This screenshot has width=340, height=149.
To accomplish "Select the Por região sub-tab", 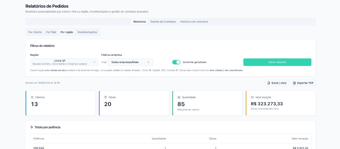I will (67, 32).
